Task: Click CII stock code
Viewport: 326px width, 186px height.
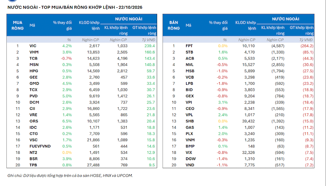Action: point(32,108)
